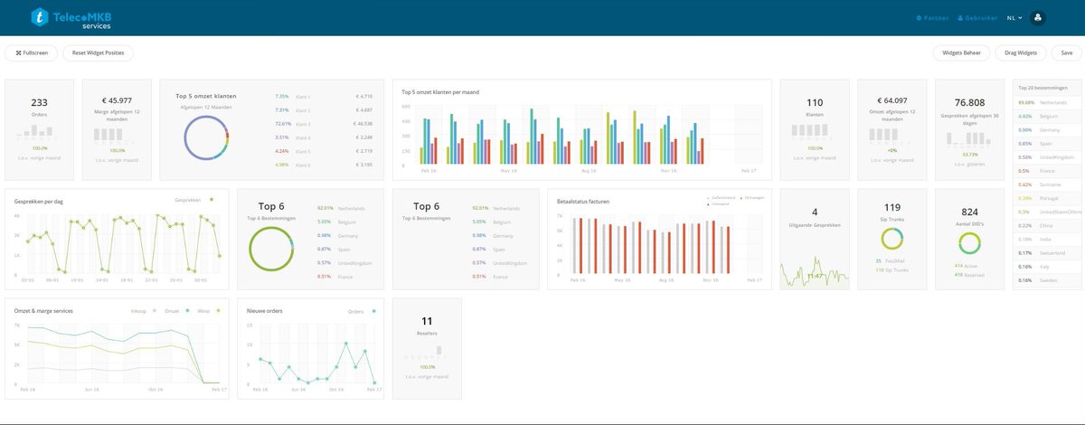Select the € 64.097 Omzet widget
The image size is (1085, 425).
[x=892, y=129]
